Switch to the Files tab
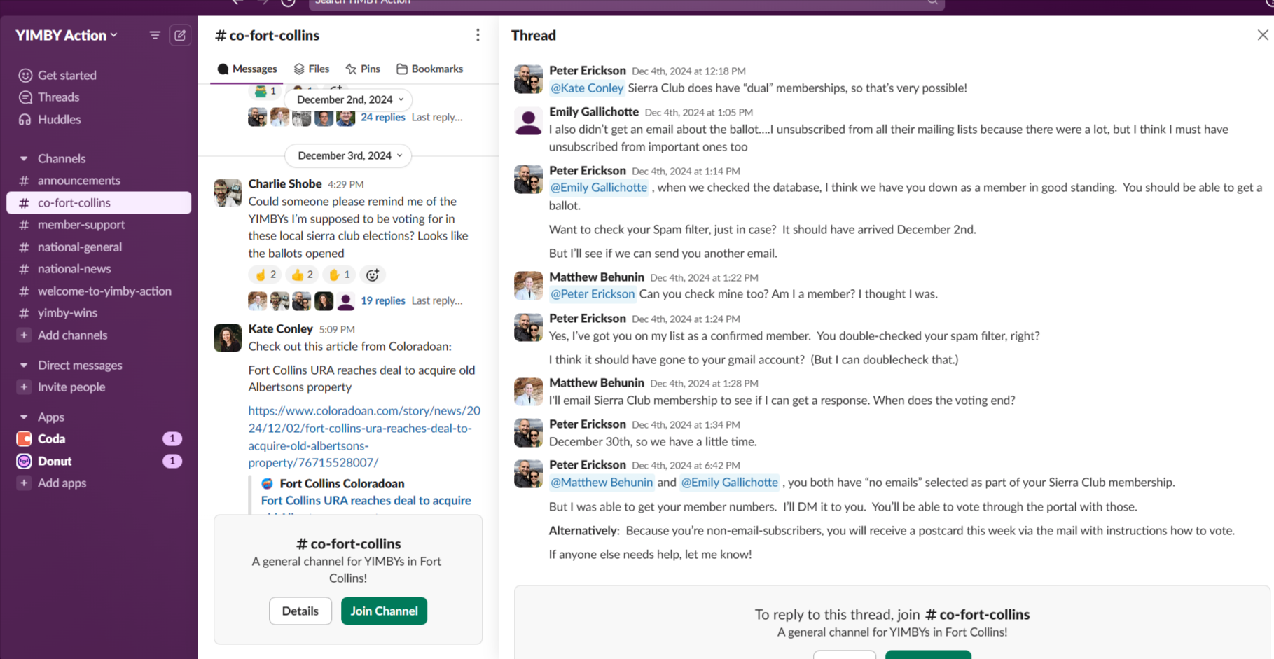The height and width of the screenshot is (659, 1274). click(312, 69)
